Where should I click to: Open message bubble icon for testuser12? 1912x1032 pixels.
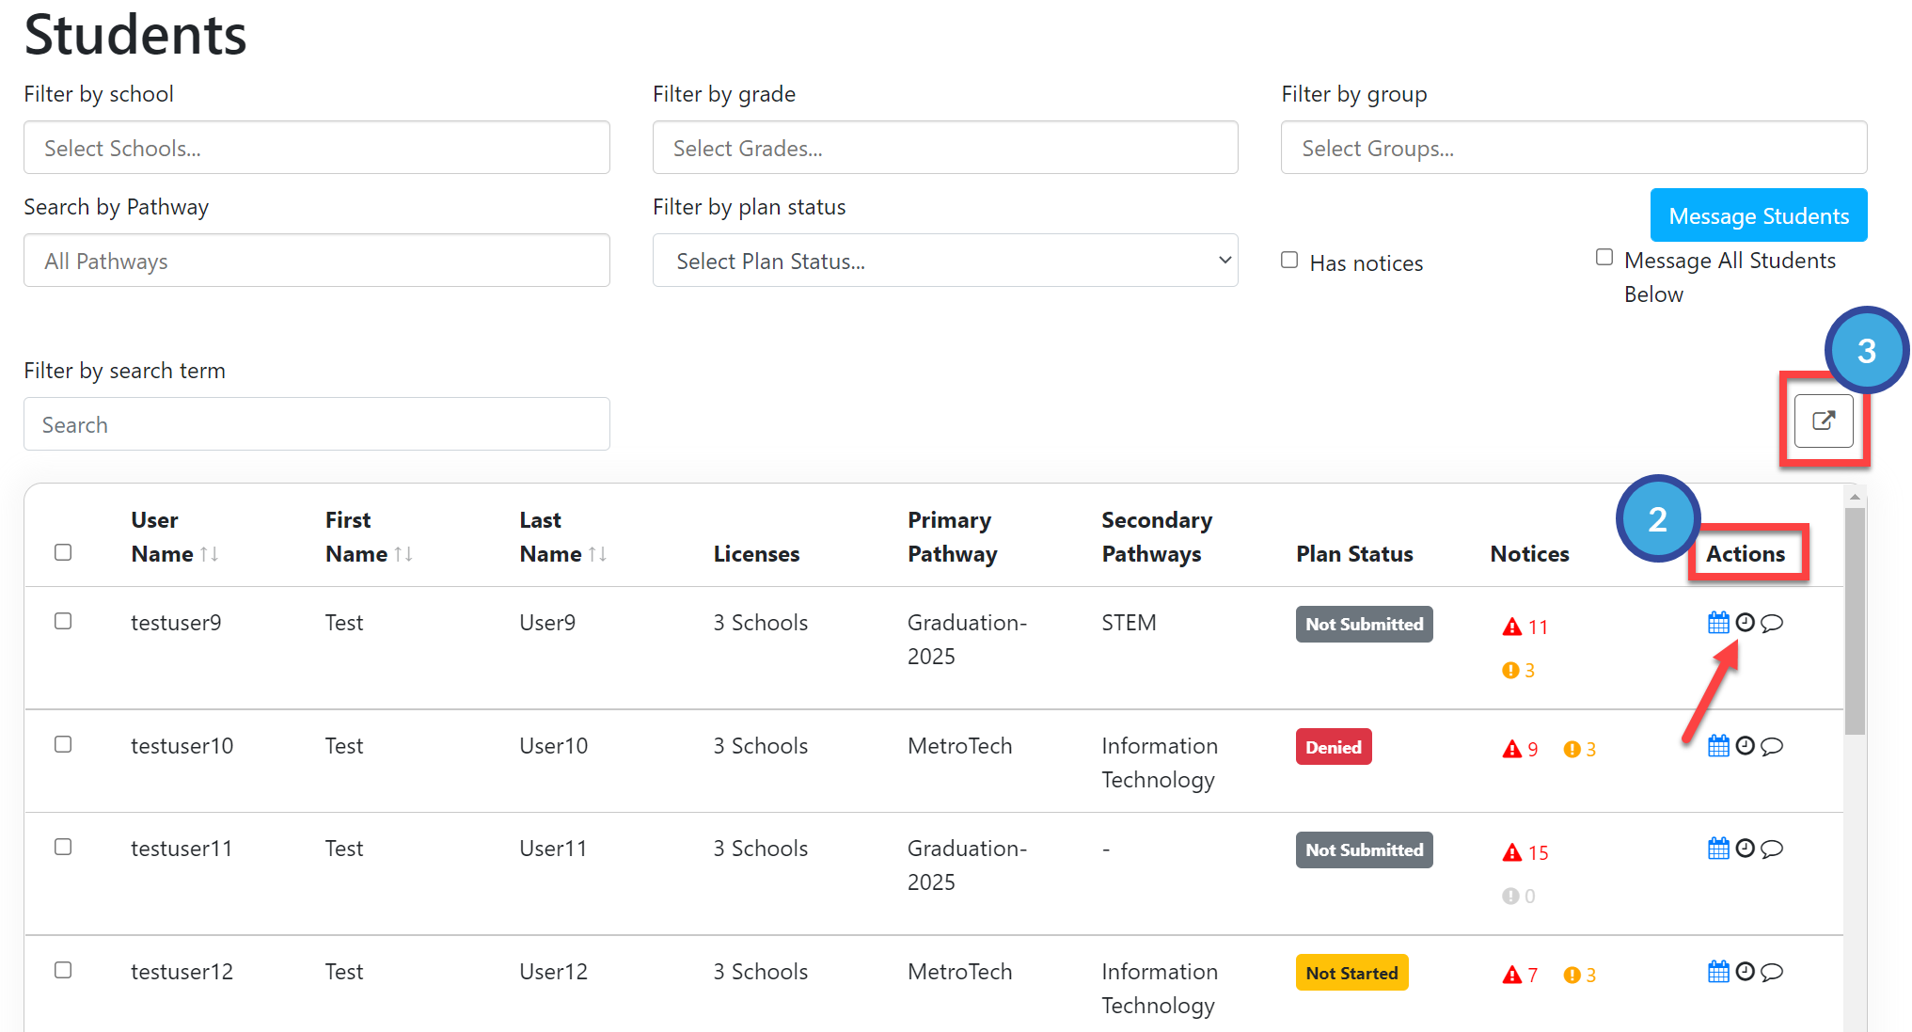(x=1772, y=972)
